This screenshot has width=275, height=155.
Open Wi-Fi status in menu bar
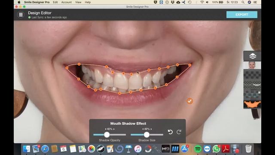click(202, 2)
